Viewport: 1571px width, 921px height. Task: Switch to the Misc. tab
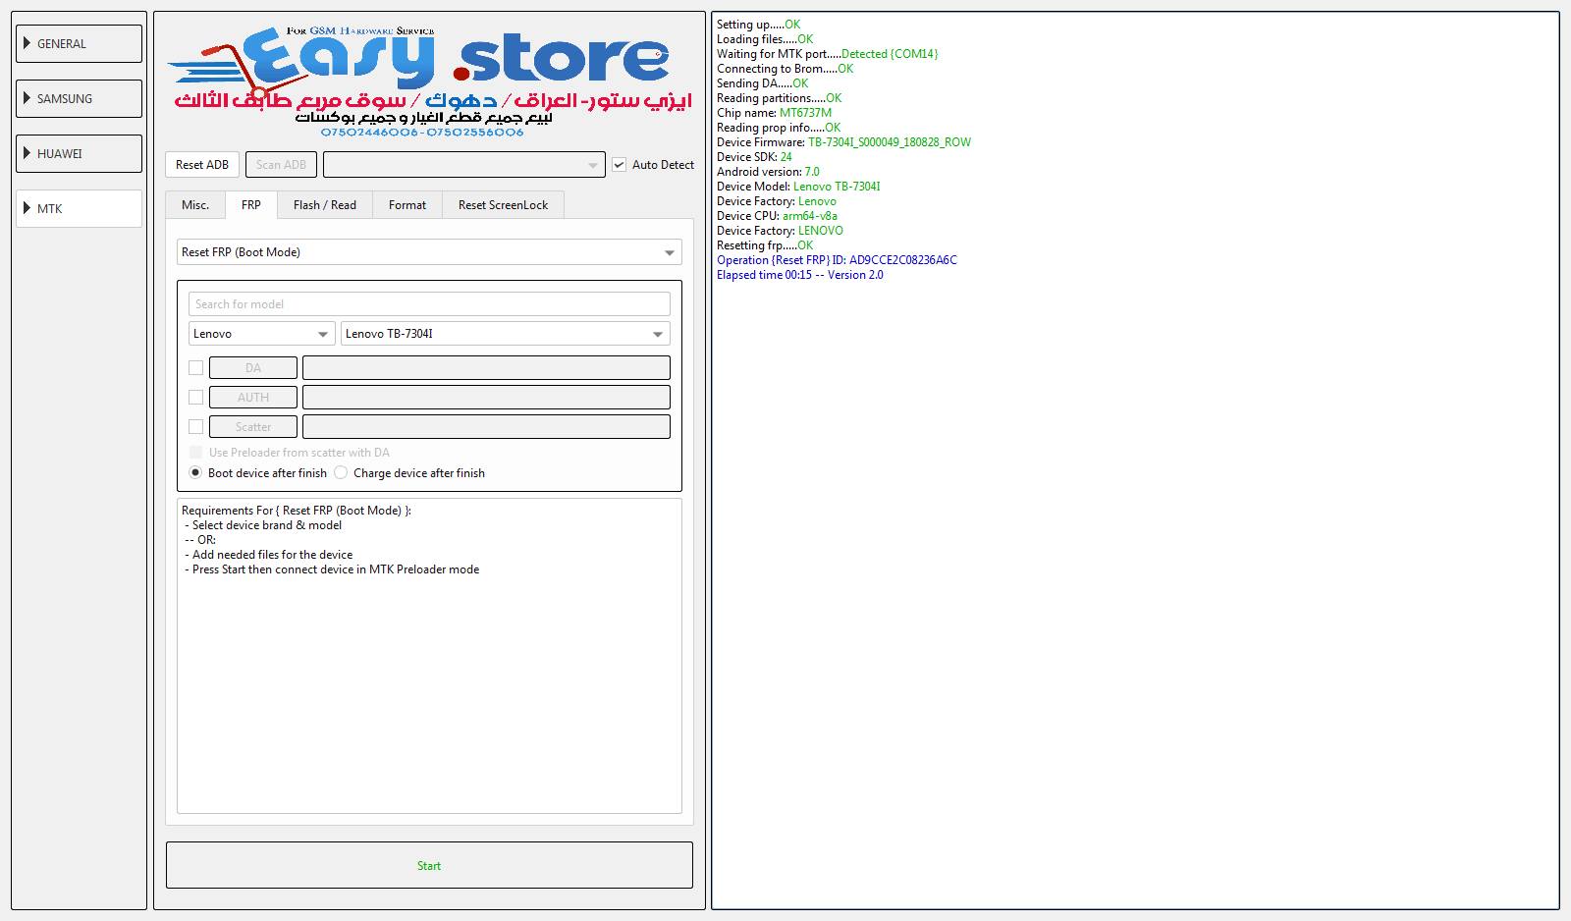195,205
